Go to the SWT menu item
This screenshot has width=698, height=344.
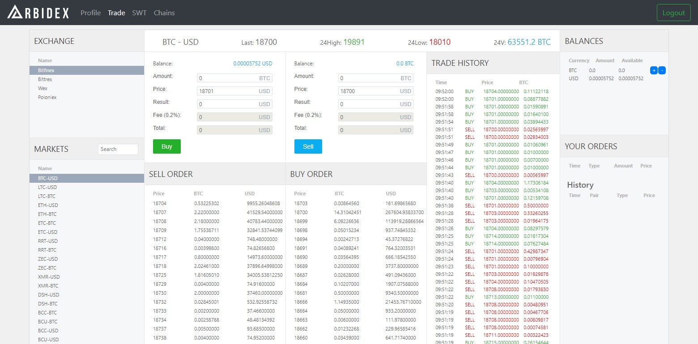[139, 13]
